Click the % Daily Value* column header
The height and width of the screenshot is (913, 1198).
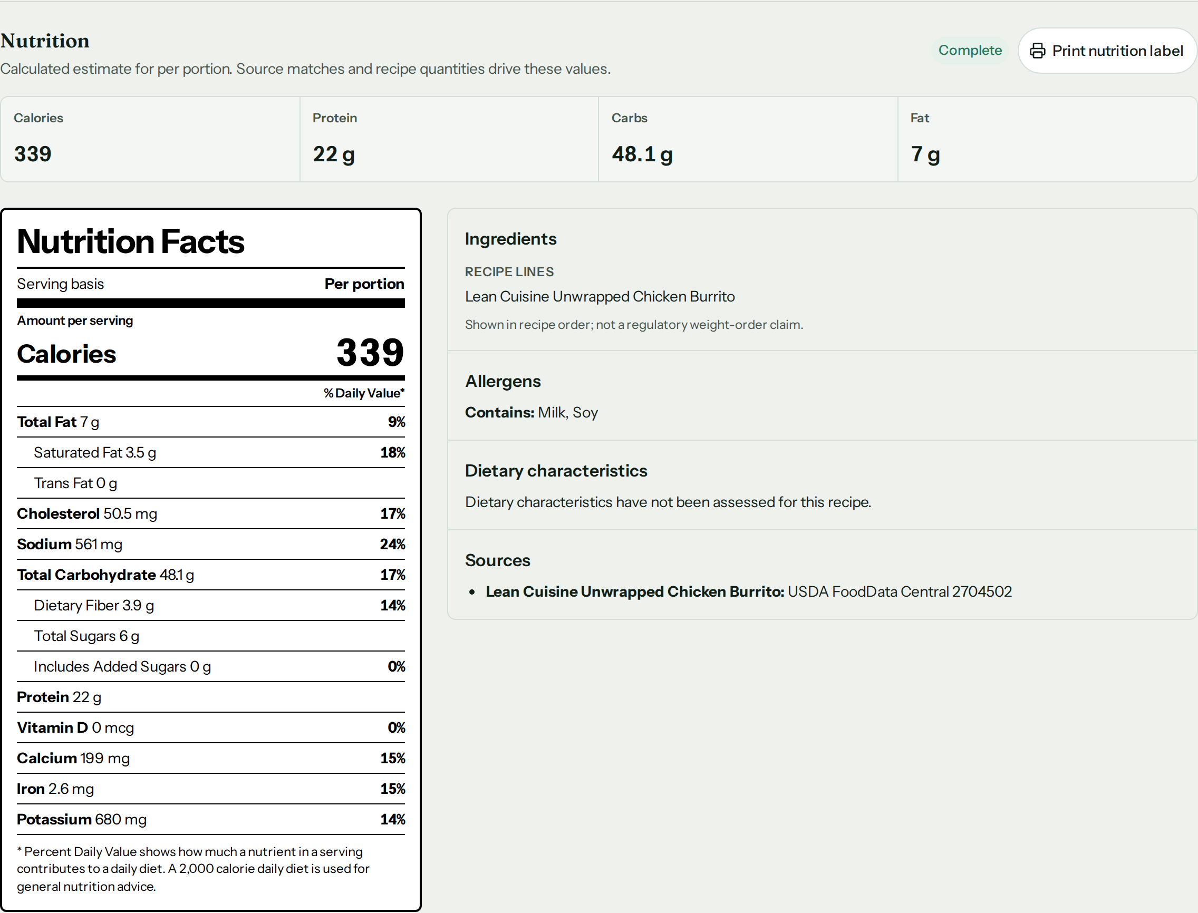pyautogui.click(x=364, y=393)
